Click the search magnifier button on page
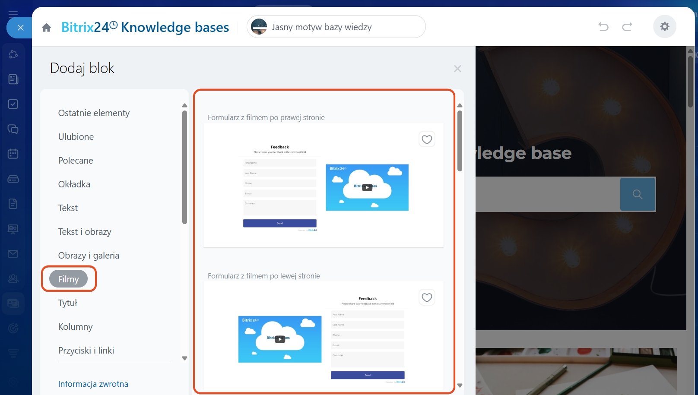This screenshot has height=395, width=698. tap(638, 194)
